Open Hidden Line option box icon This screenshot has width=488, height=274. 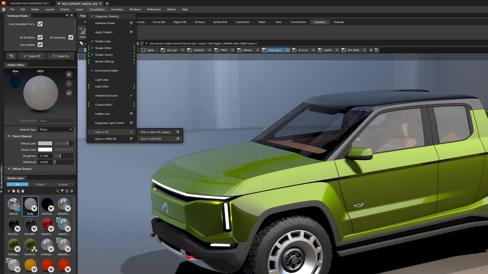pyautogui.click(x=131, y=114)
